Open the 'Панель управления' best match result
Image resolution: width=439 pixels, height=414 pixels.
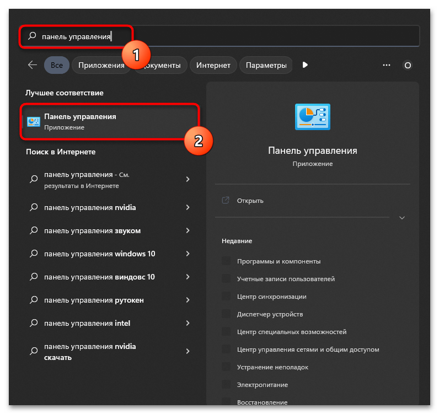(110, 121)
